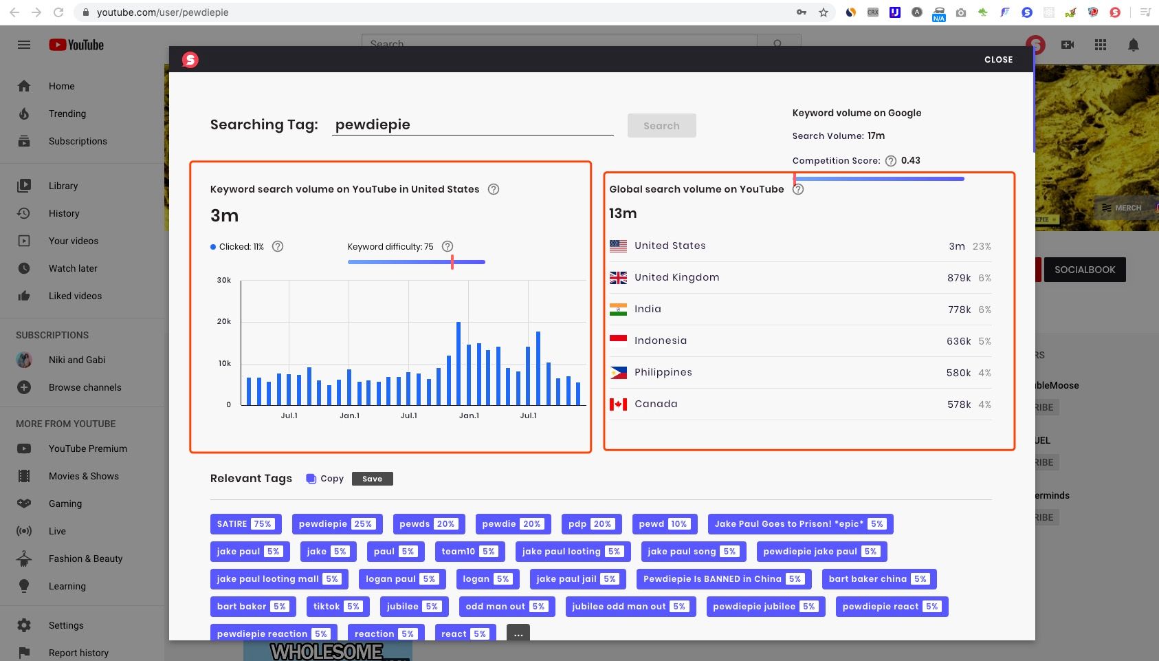Click the browser back arrow
The image size is (1159, 661).
coord(14,12)
